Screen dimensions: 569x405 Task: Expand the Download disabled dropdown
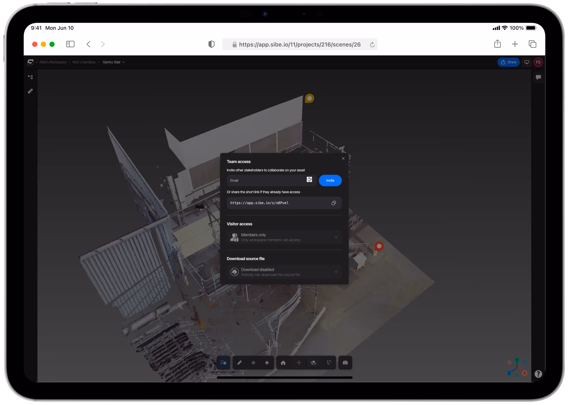click(x=284, y=272)
